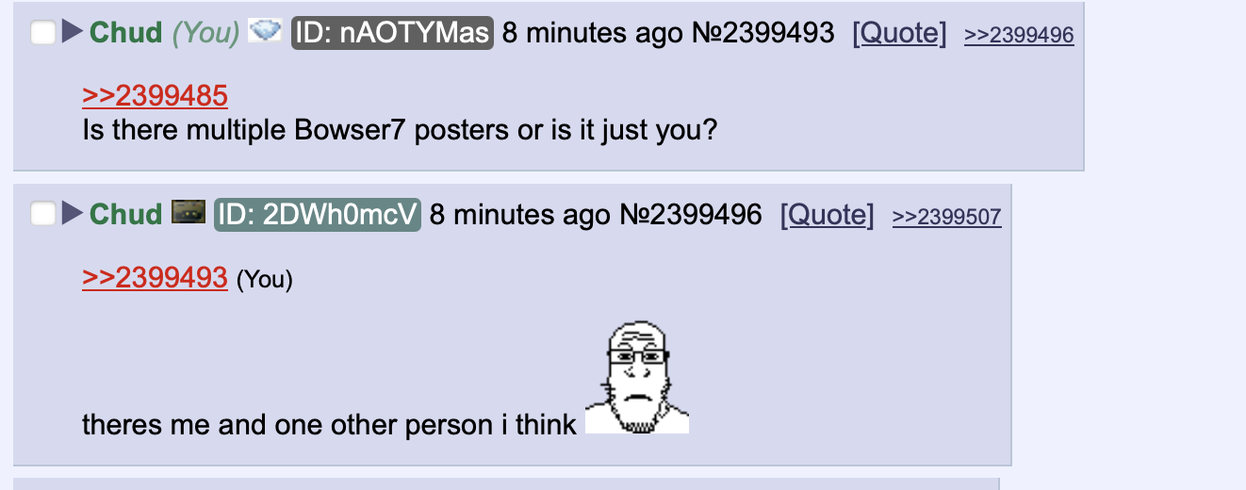Click [Quote] on post №2399496
The width and height of the screenshot is (1246, 490).
coord(827,214)
